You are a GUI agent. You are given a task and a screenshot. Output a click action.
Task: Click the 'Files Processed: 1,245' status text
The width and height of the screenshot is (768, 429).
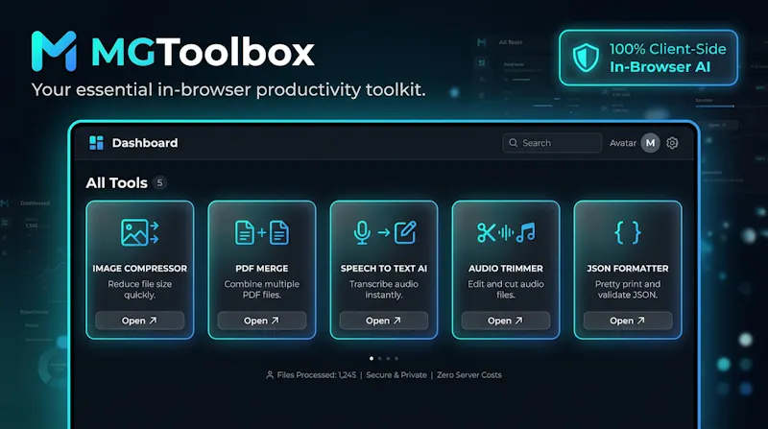[317, 374]
